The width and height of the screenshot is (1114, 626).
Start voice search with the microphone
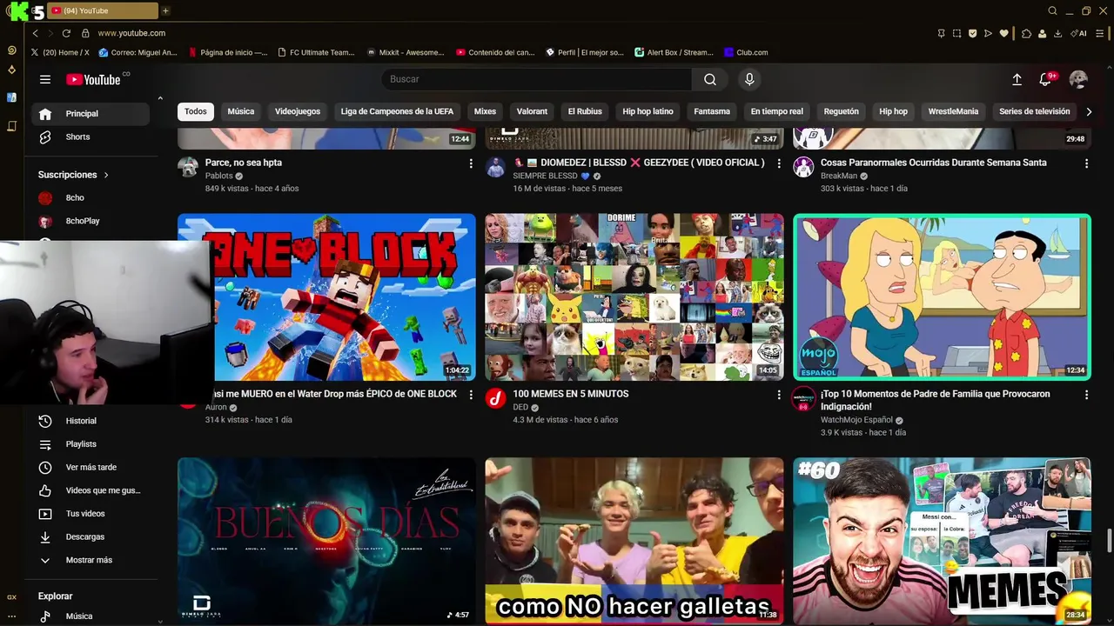coord(749,79)
